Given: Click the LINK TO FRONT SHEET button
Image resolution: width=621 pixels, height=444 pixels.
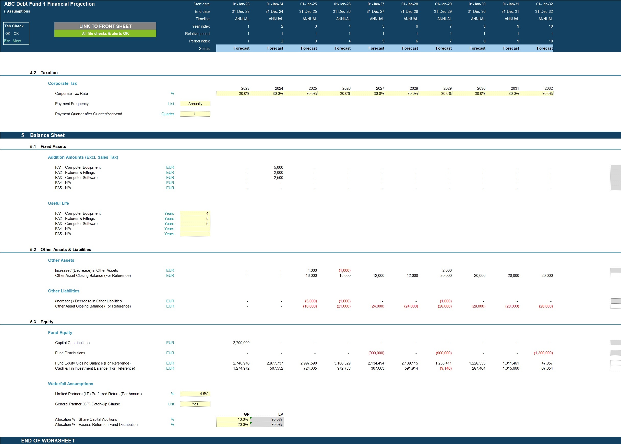Looking at the screenshot, I should 105,26.
